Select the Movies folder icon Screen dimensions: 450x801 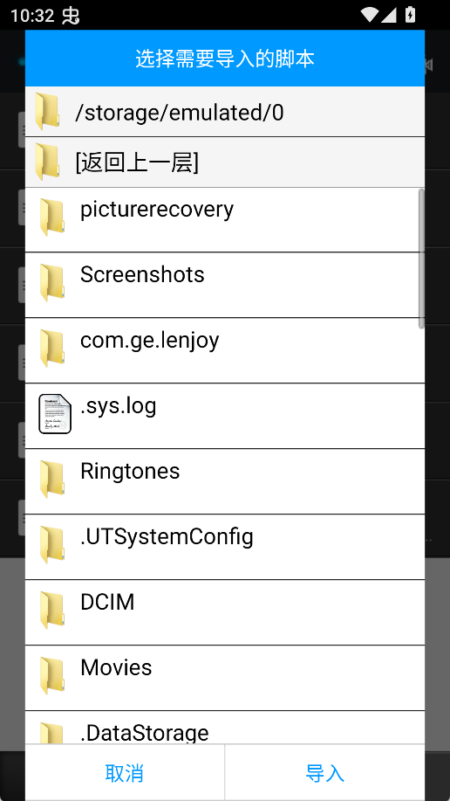pyautogui.click(x=52, y=675)
